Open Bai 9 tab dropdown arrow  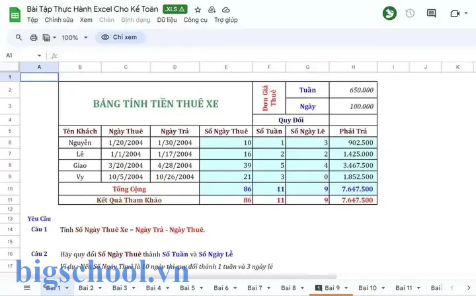346,288
